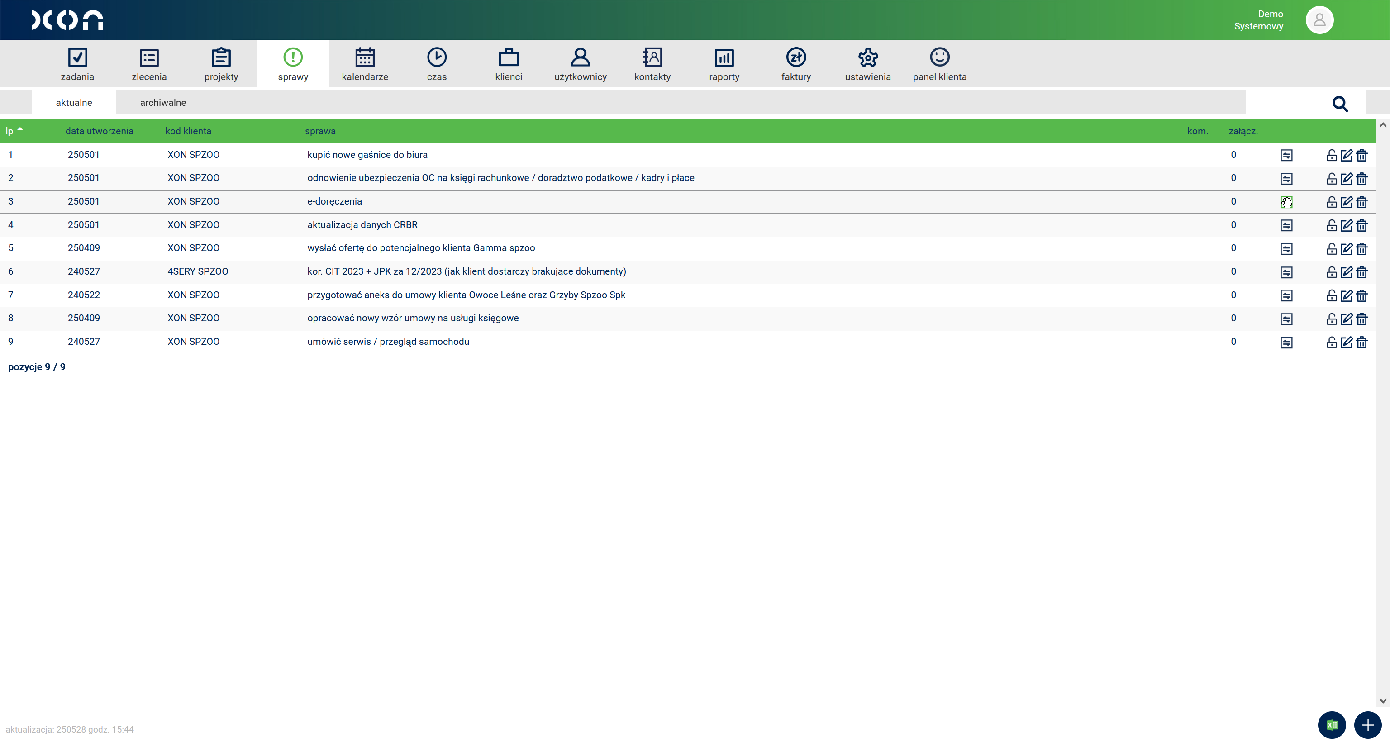Delete the opracować nowy wzór umowy case
The height and width of the screenshot is (747, 1390).
pyautogui.click(x=1362, y=319)
